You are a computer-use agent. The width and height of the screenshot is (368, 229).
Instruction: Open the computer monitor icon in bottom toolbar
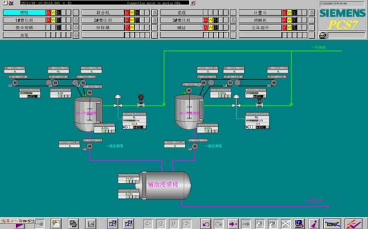coord(299,223)
